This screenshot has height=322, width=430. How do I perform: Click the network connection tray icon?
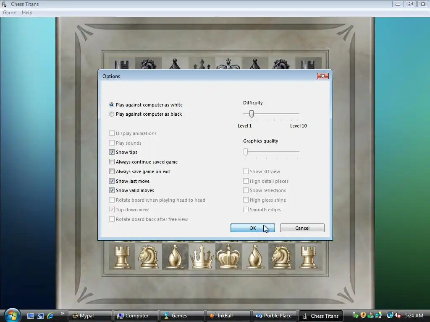390,315
